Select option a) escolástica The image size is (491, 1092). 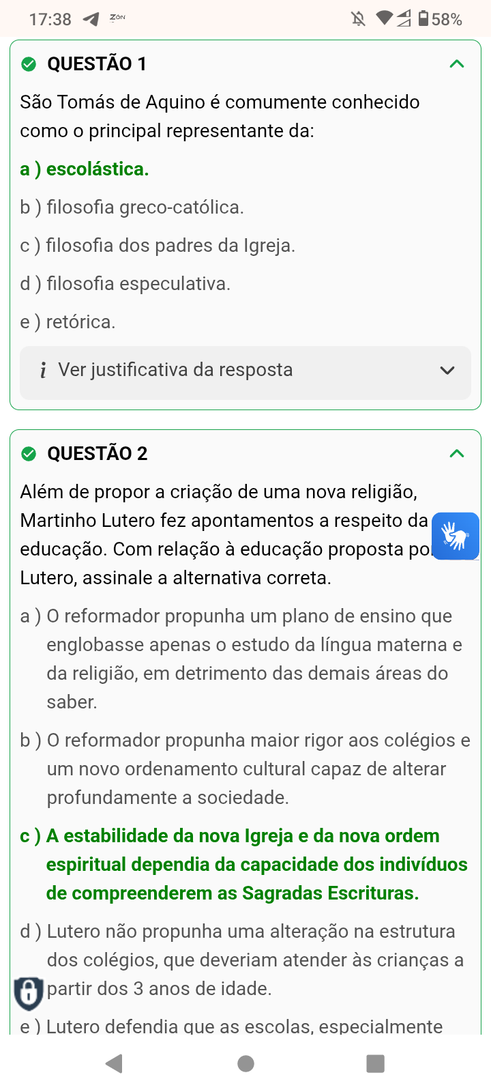(85, 169)
